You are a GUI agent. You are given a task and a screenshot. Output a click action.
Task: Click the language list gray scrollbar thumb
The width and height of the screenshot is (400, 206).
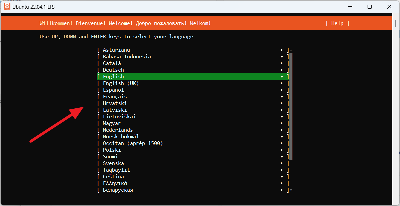click(291, 106)
